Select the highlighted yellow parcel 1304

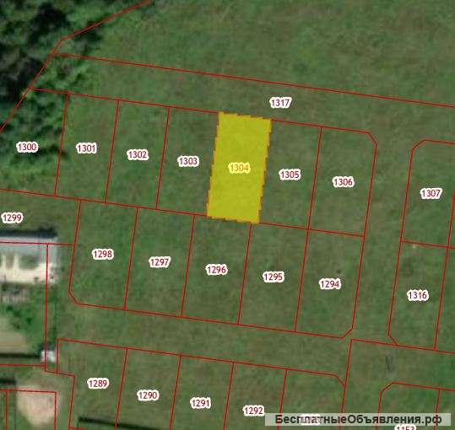239,168
